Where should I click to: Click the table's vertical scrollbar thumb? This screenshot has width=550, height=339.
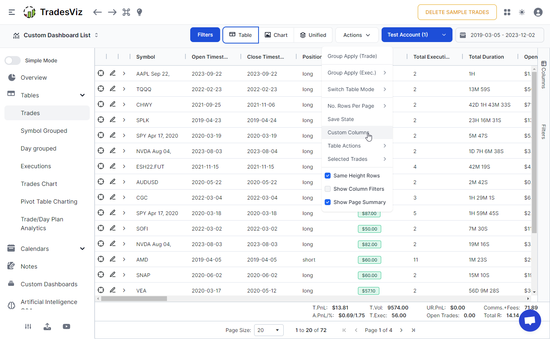point(534,152)
